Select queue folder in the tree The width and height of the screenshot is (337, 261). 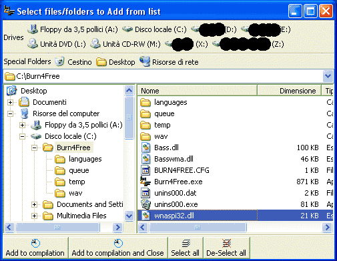pyautogui.click(x=79, y=170)
